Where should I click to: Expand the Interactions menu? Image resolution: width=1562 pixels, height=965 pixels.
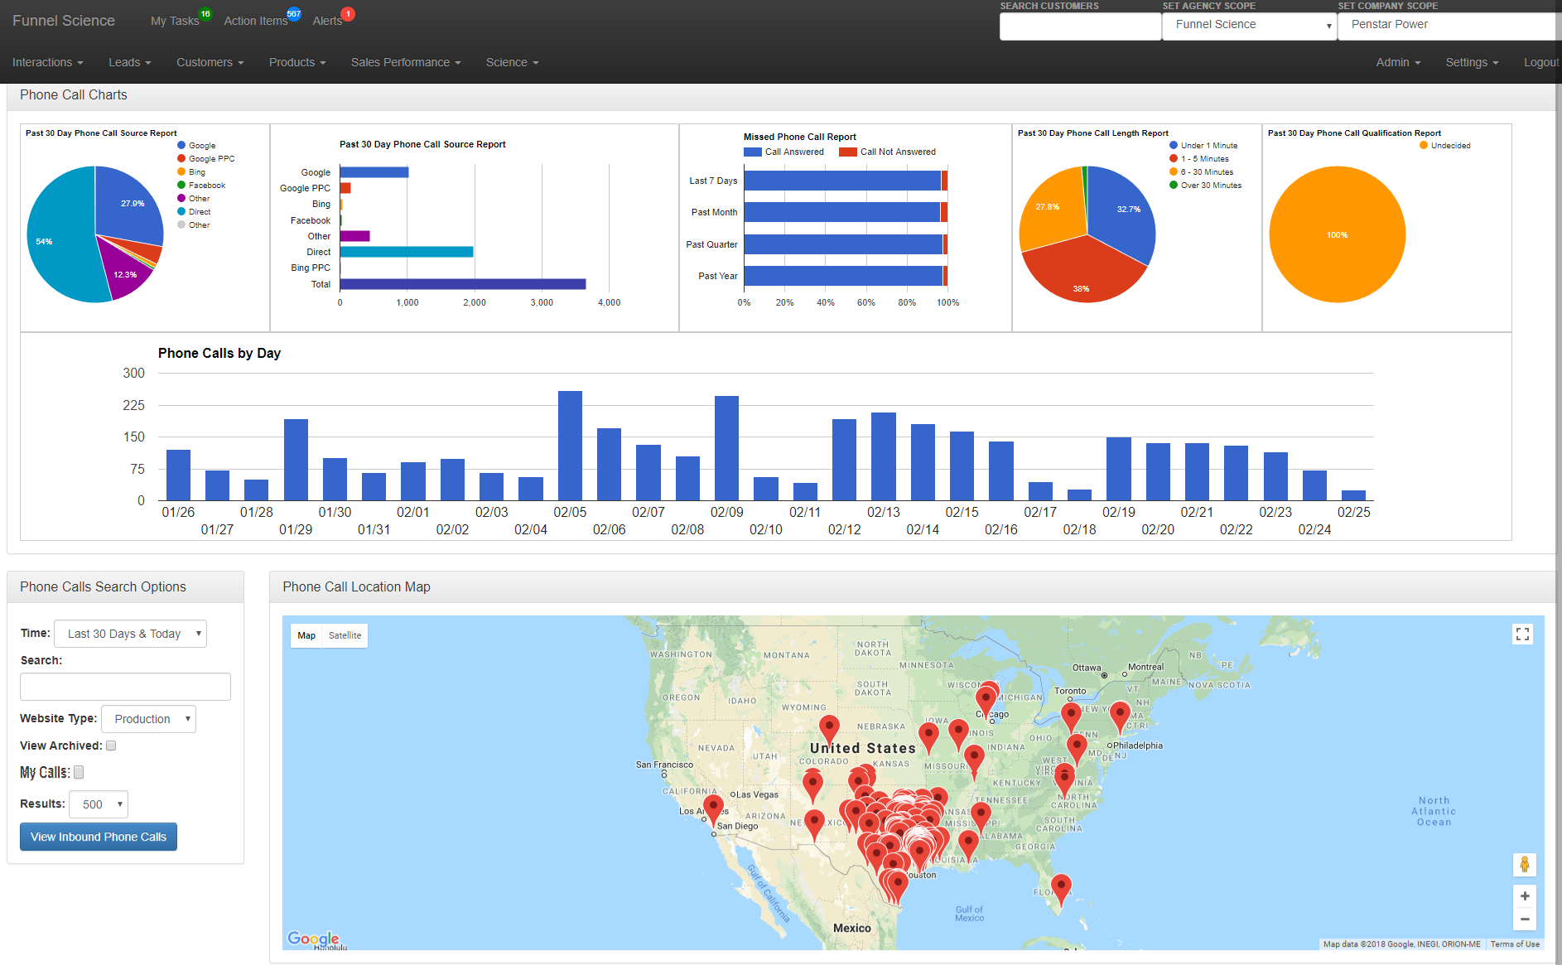[47, 62]
